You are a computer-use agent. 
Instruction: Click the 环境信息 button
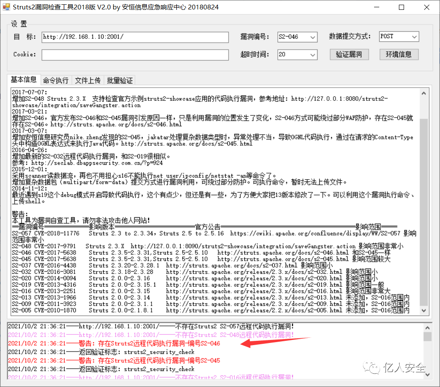pyautogui.click(x=399, y=54)
